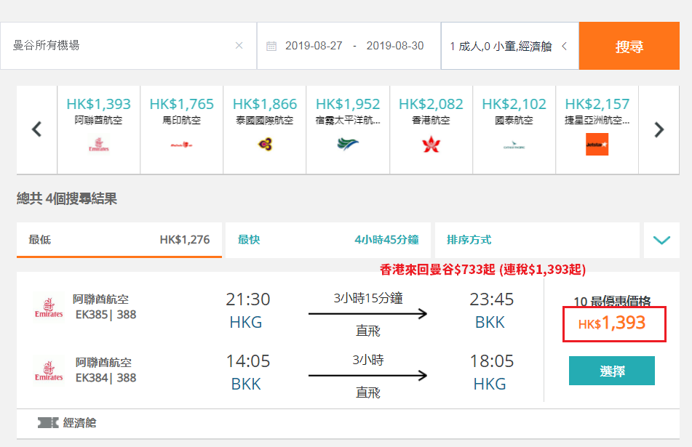Click return date 2019-08-30

[x=395, y=46]
